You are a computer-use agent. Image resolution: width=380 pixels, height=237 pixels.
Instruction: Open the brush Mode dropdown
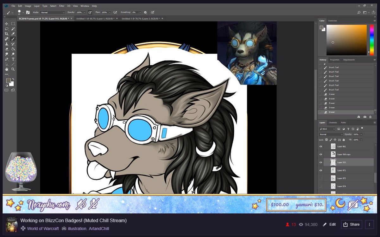[x=53, y=12]
